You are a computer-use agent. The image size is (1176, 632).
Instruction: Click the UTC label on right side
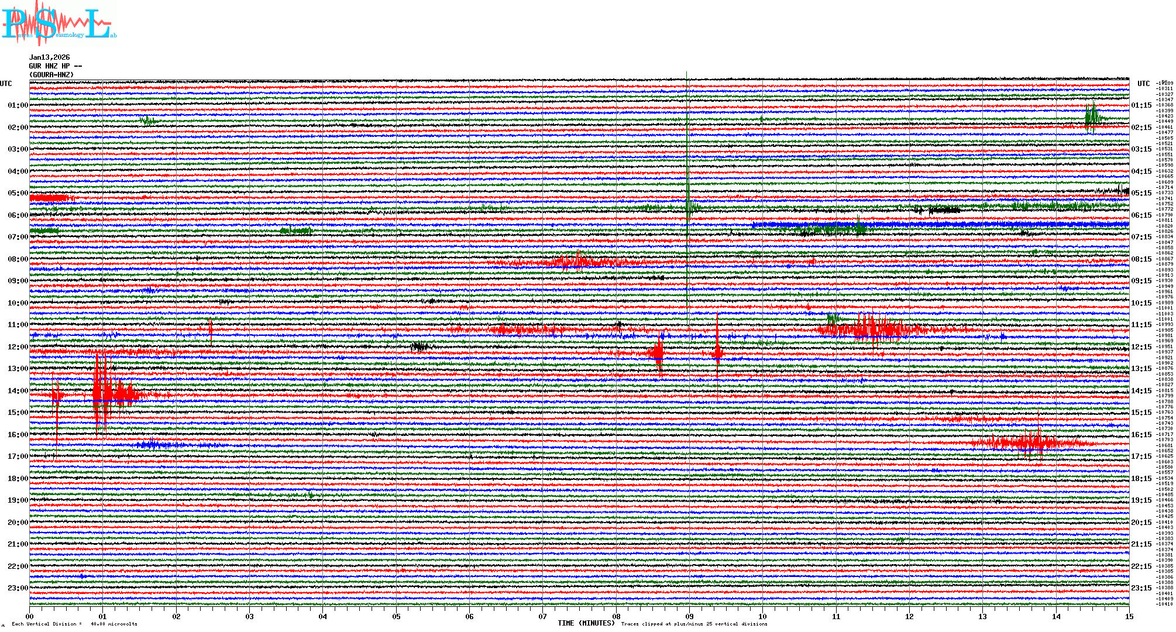pyautogui.click(x=1143, y=84)
